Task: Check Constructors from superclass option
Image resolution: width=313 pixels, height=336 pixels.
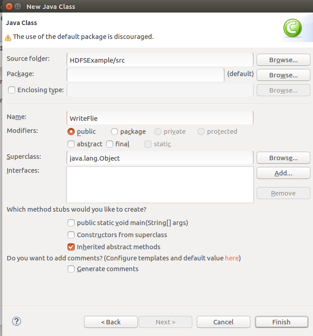Action: 71,235
